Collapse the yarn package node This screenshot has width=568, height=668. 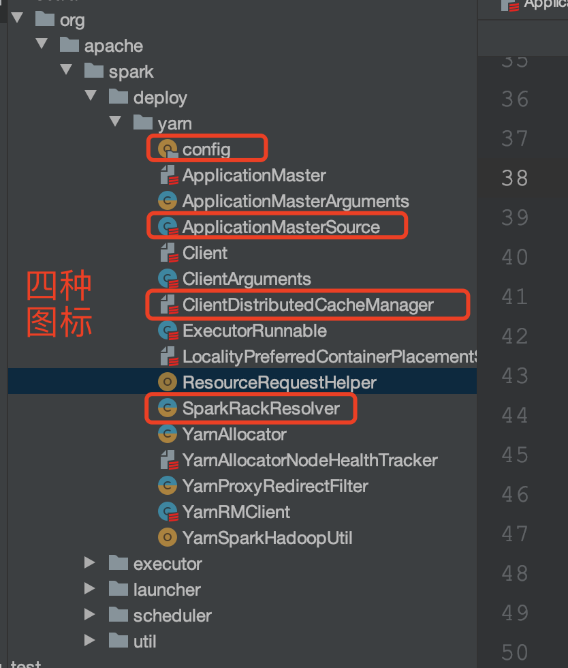[115, 123]
